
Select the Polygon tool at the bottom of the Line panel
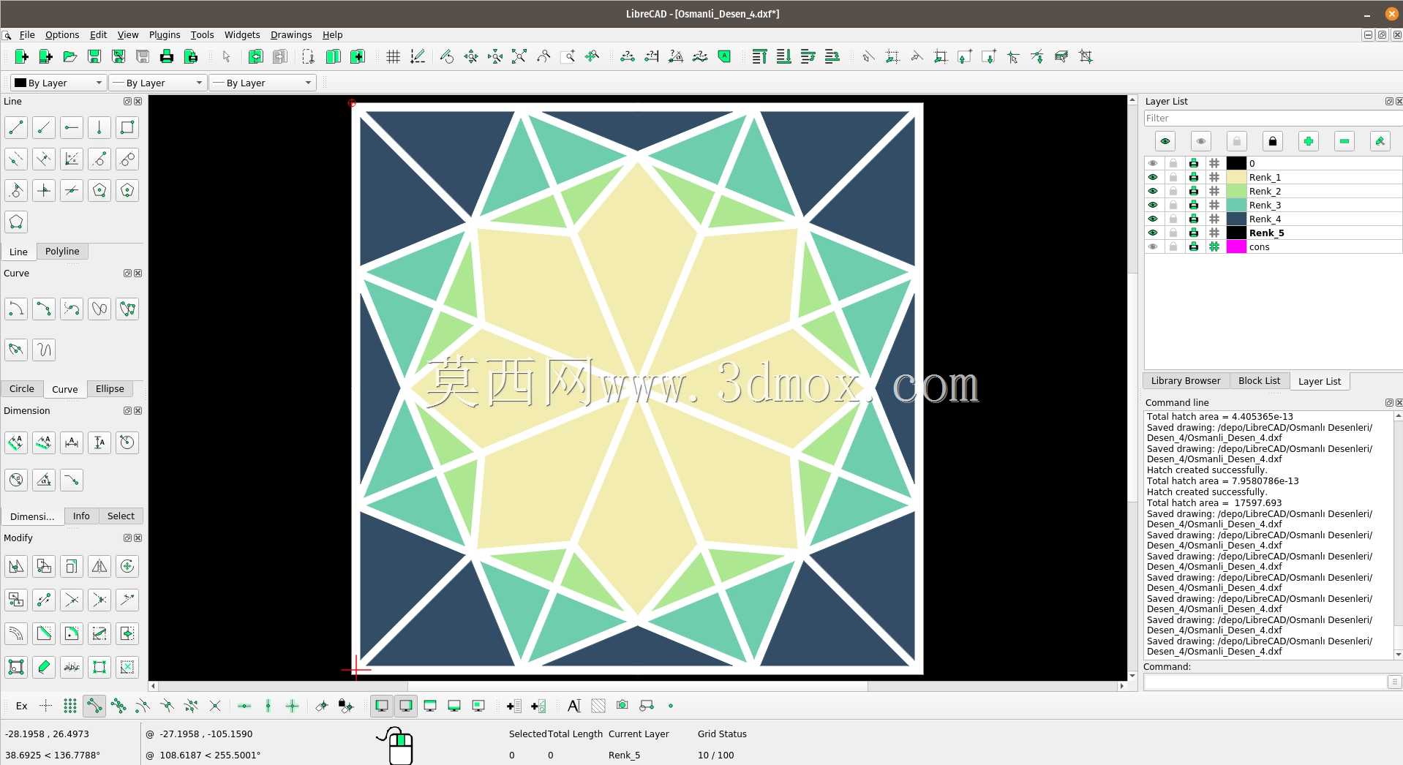click(16, 222)
